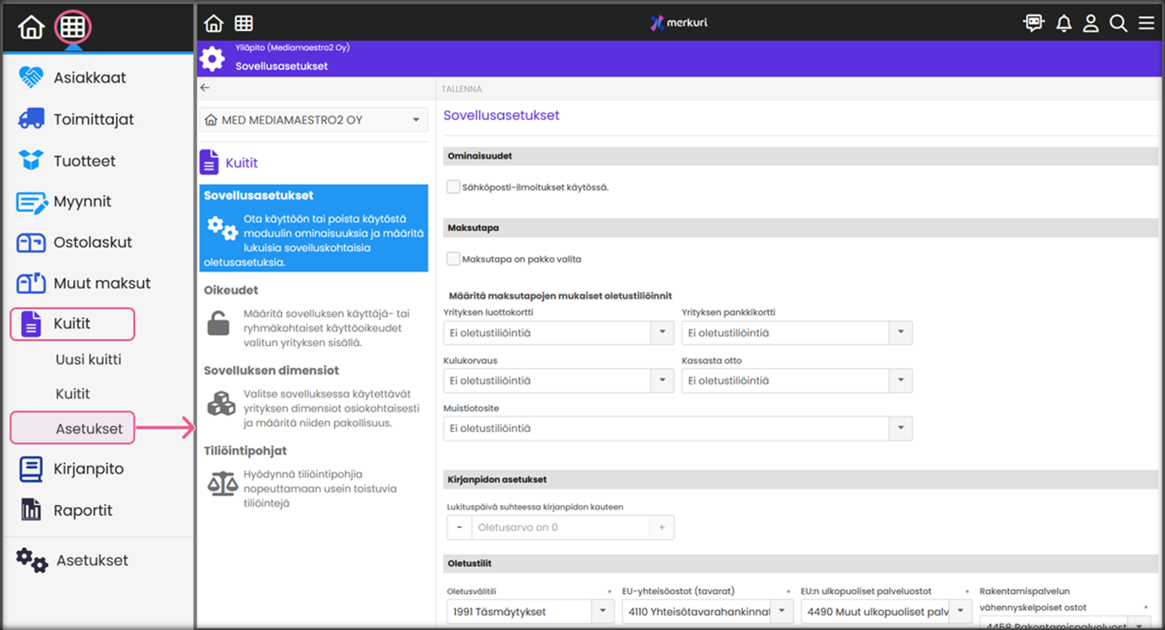Screen dimensions: 1165x630
Task: Open Kirjanpito in the sidebar
Action: (x=88, y=469)
